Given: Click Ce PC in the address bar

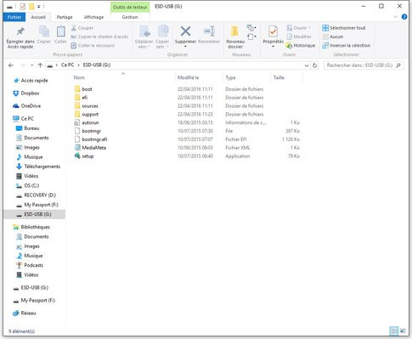Looking at the screenshot, I should 67,65.
